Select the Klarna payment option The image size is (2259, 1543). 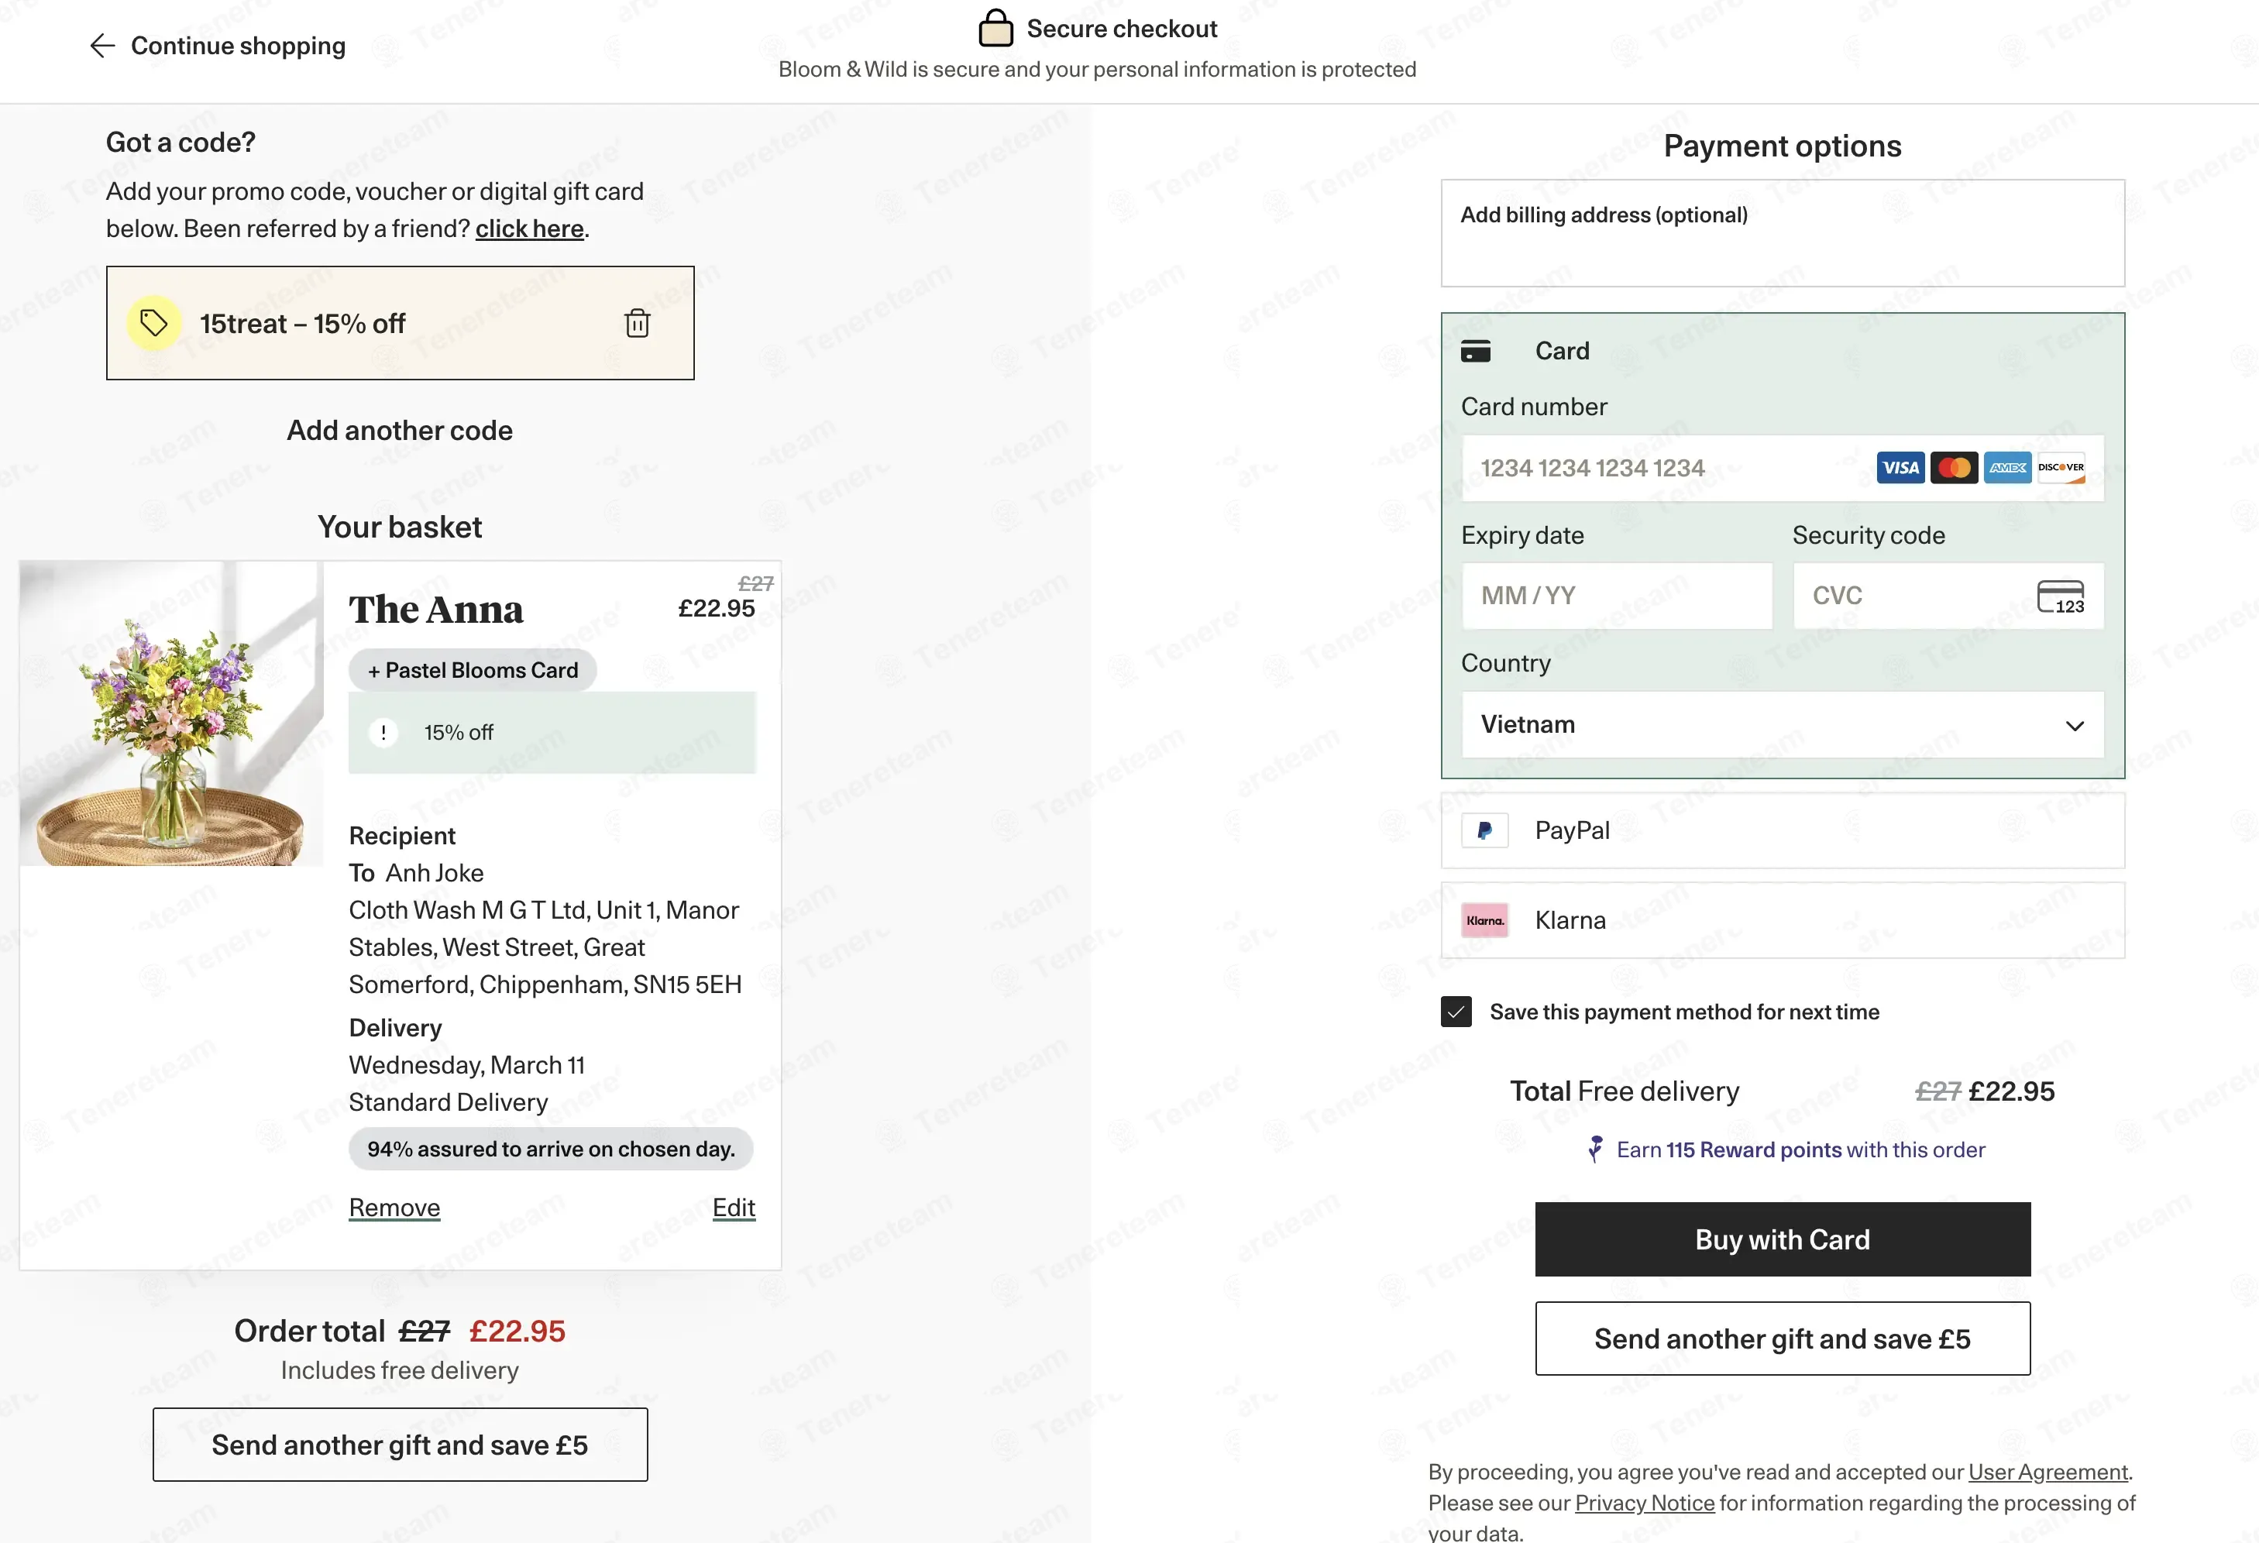1783,920
